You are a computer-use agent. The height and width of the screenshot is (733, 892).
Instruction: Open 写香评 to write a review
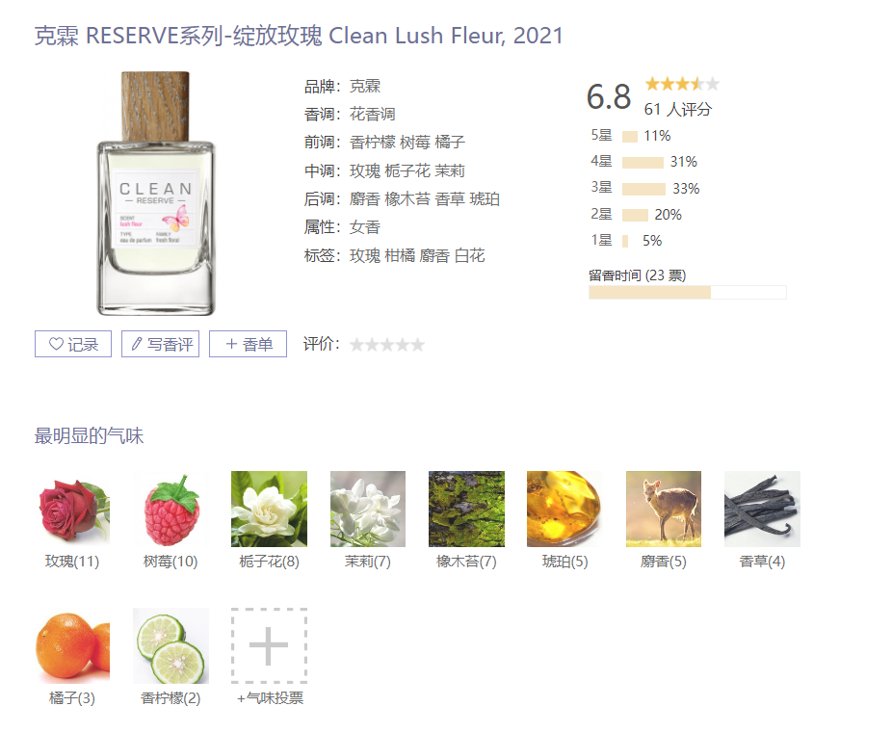[161, 344]
